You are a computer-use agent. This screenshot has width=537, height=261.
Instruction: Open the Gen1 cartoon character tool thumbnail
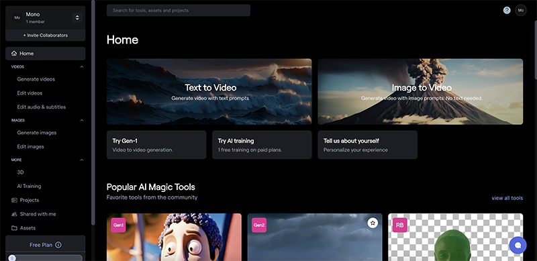tap(174, 238)
